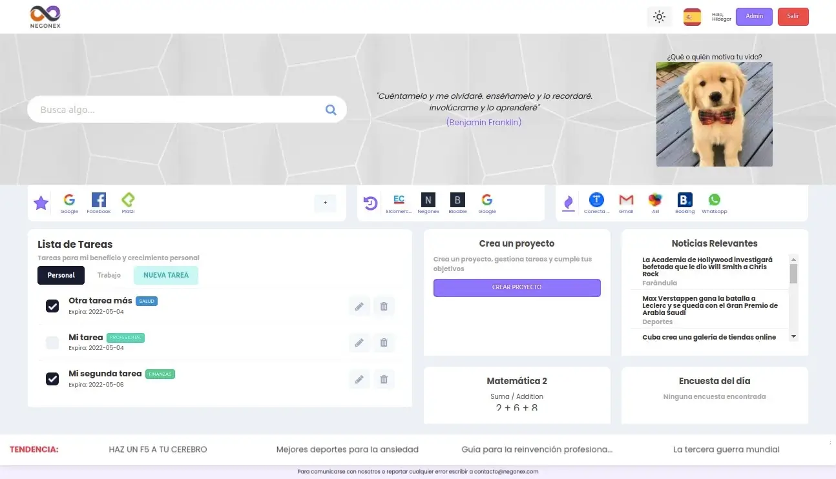The height and width of the screenshot is (479, 836).
Task: Click the PROFESIONAL tag label
Action: (125, 338)
